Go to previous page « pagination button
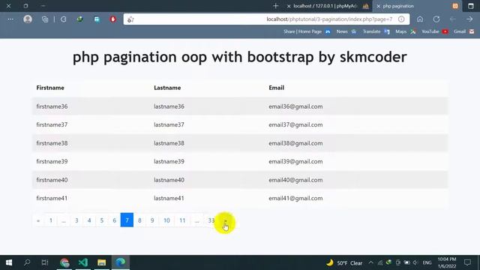Screen dimensions: 480x270 (x=38, y=220)
